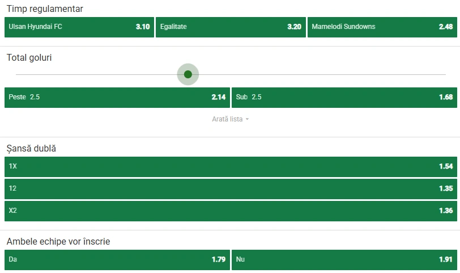Click the Total goluri slider handle

pyautogui.click(x=188, y=74)
